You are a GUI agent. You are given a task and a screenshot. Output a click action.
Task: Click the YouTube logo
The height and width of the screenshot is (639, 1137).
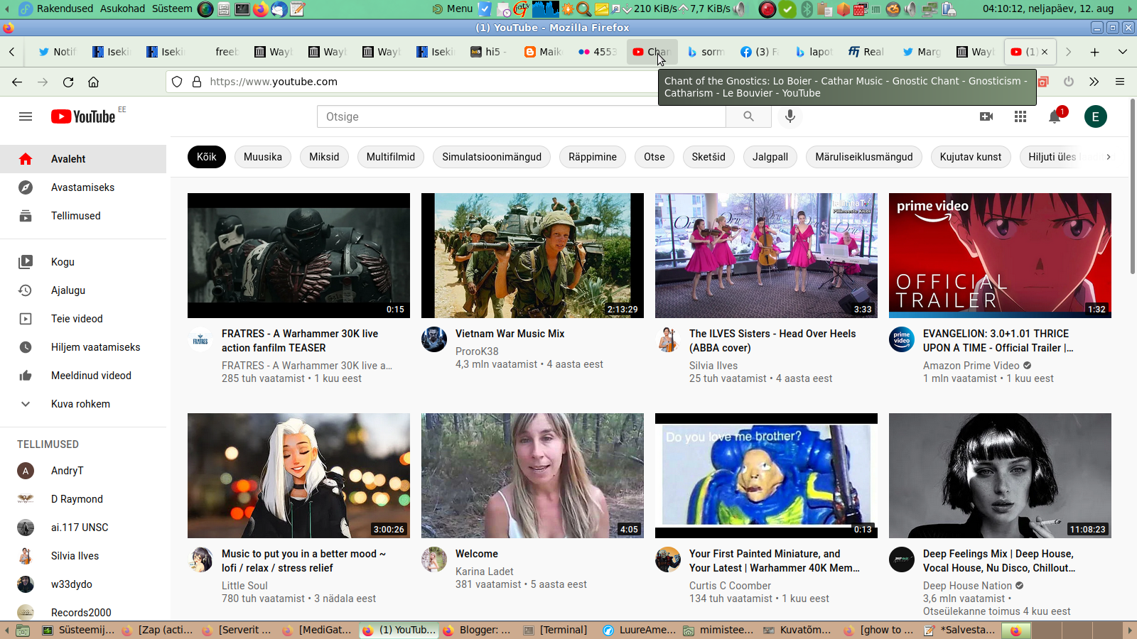pos(83,116)
